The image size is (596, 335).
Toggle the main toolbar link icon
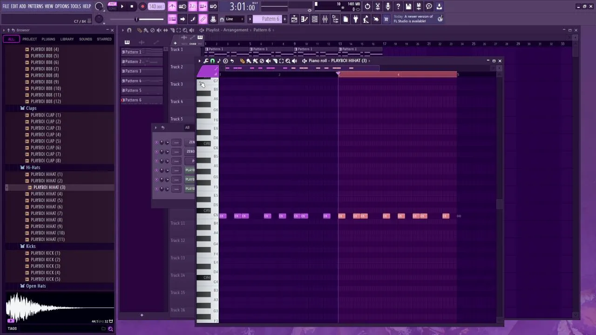pyautogui.click(x=203, y=19)
